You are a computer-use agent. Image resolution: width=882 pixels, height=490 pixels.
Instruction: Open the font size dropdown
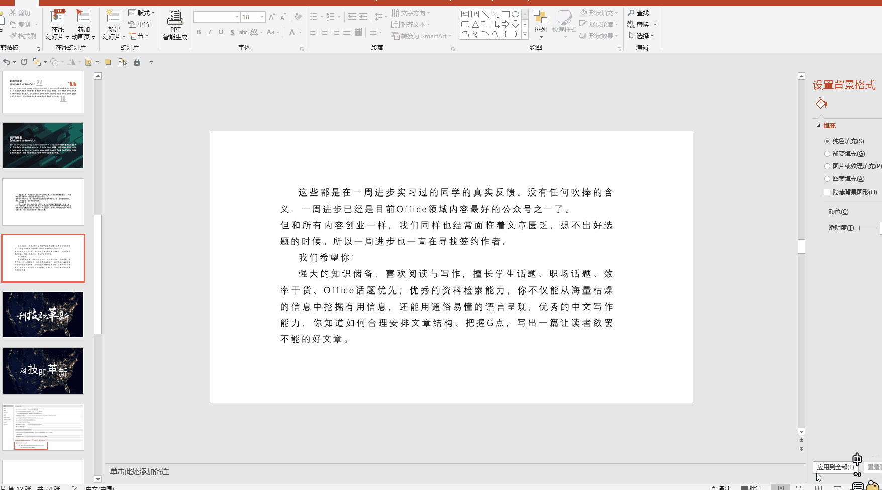(x=262, y=17)
